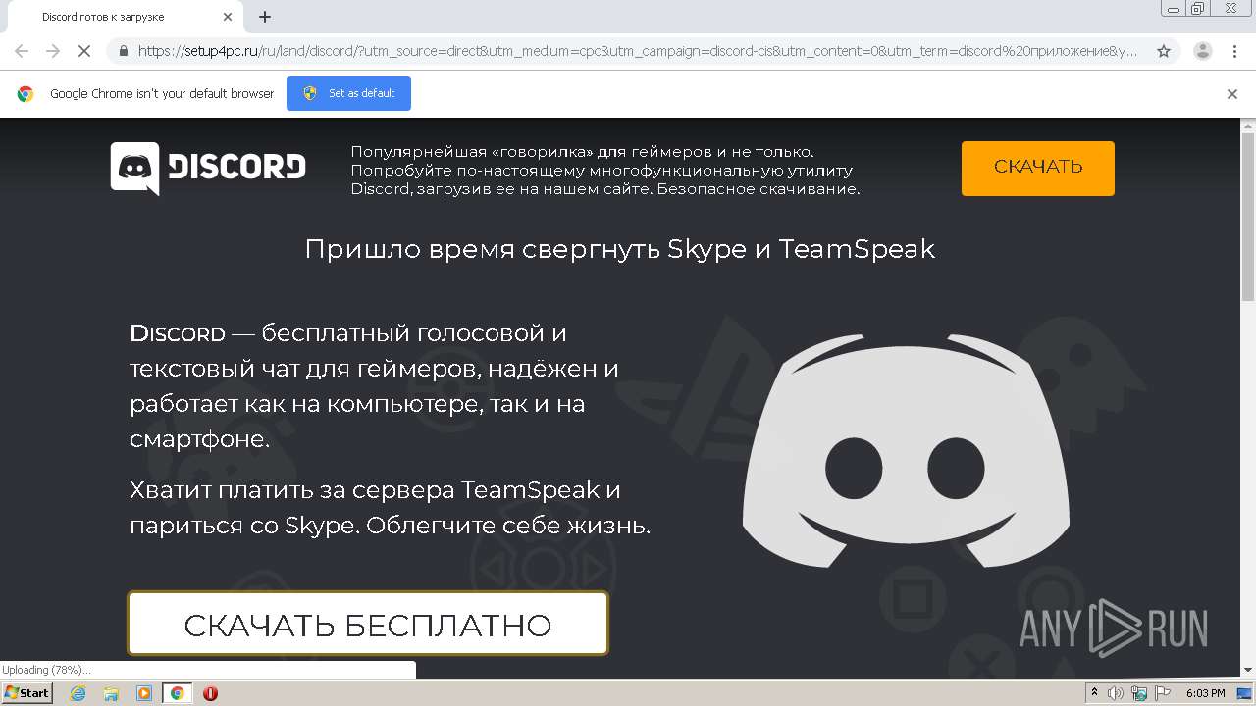This screenshot has width=1256, height=706.
Task: Bookmark this page with the star icon
Action: pos(1164,51)
